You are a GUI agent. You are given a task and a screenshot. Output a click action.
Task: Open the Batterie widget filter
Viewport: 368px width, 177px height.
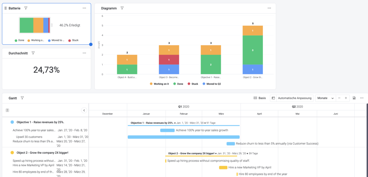click(26, 8)
